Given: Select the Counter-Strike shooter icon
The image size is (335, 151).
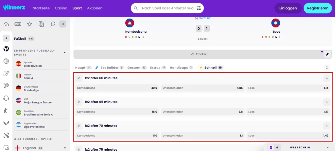Looking at the screenshot, I should [x=6, y=111].
